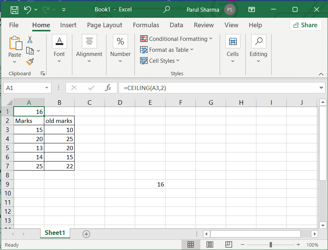Open the Name Box dropdown arrow
Screen dimensions: 328x250
point(47,88)
